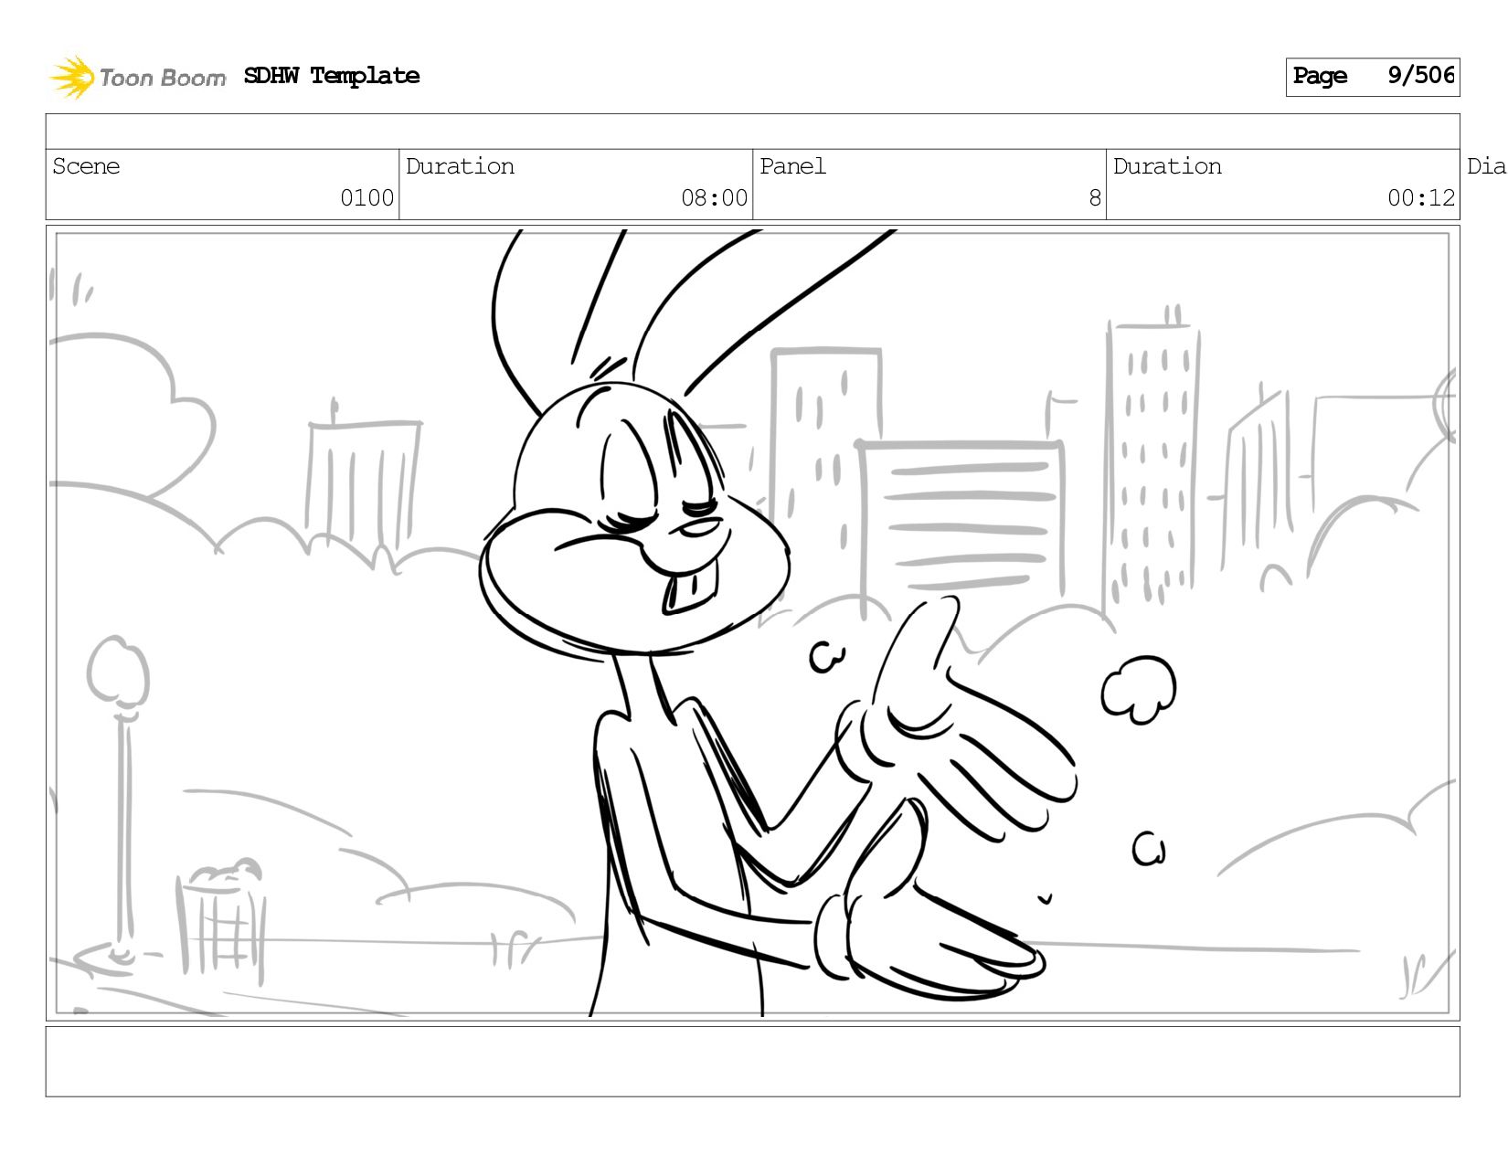This screenshot has width=1508, height=1165.
Task: Select the panel number 8
Action: pos(1095,198)
